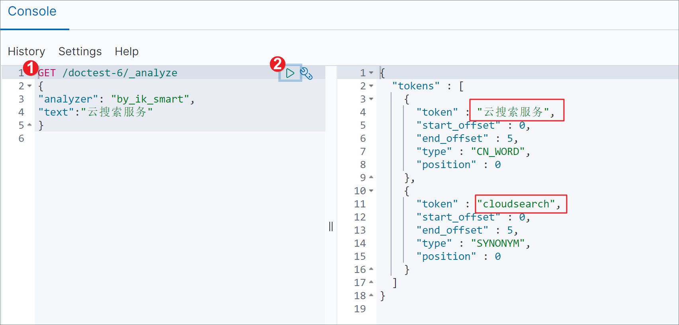679x325 pixels.
Task: Click line number 19 in the output gutter
Action: point(360,309)
